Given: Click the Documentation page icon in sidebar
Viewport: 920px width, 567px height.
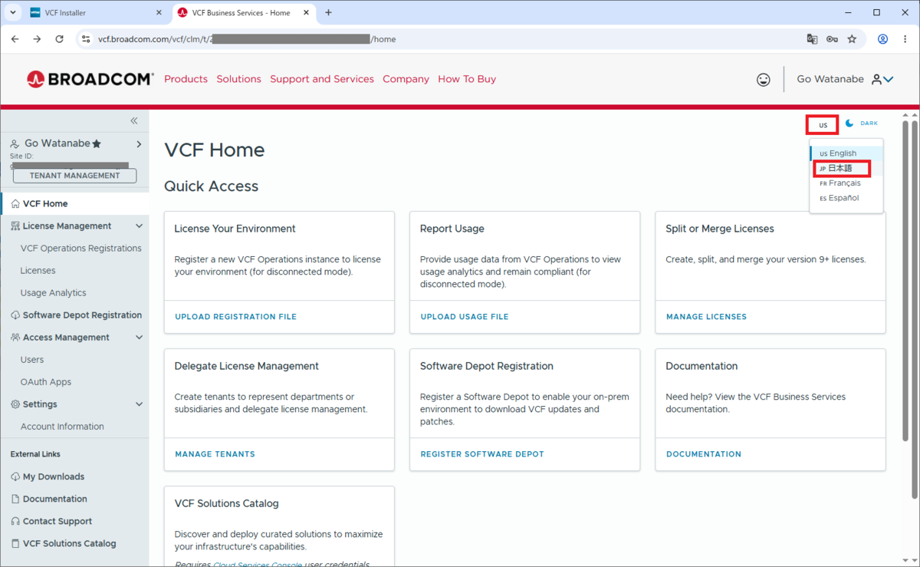Looking at the screenshot, I should pos(15,499).
